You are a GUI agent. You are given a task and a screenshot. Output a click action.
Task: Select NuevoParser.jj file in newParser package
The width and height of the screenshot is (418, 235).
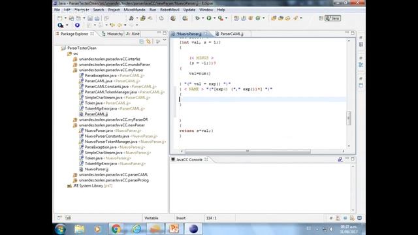[96, 169]
